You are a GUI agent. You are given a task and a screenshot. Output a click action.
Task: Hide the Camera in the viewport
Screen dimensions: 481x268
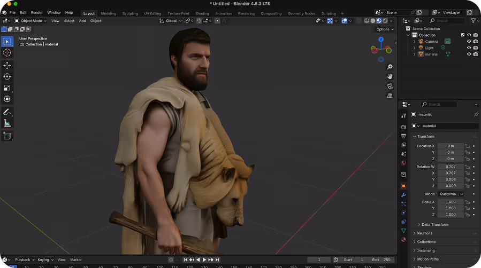coord(469,41)
